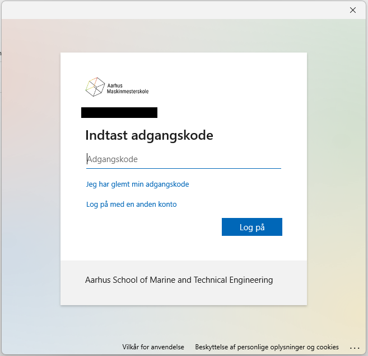
Task: Focus the Adgangskode password field
Action: point(184,159)
